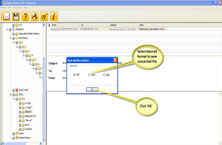The height and width of the screenshot is (145, 222).
Task: Select the .MSG radio option
Action: coord(89,75)
